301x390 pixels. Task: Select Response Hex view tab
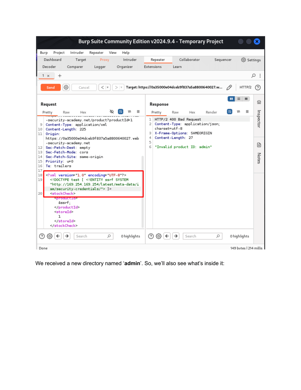click(192, 112)
